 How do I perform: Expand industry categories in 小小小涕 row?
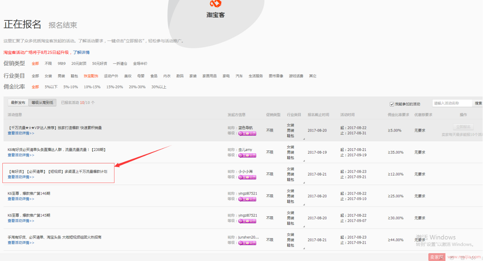(x=304, y=183)
